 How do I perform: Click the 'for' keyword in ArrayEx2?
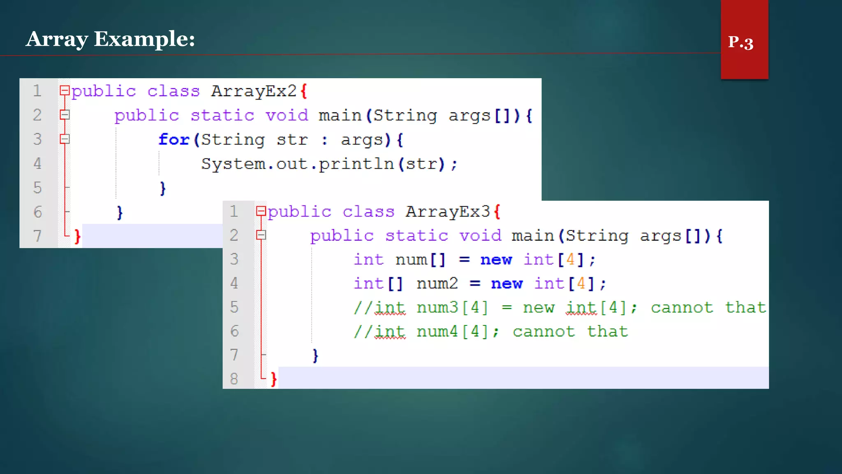coord(174,139)
